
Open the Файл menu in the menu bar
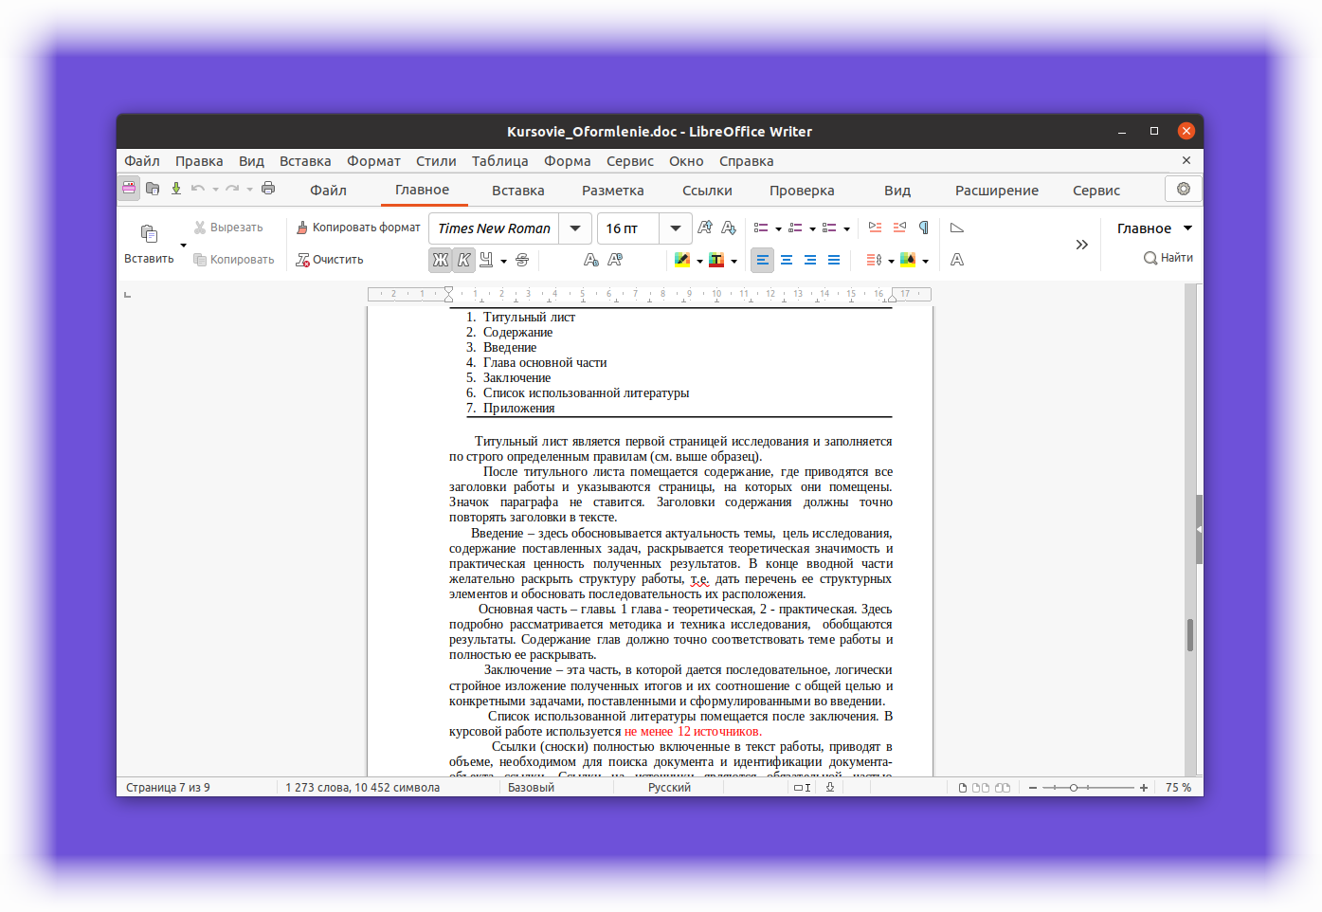coord(142,161)
